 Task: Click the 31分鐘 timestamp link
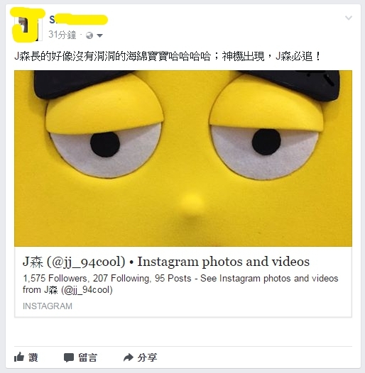click(62, 35)
